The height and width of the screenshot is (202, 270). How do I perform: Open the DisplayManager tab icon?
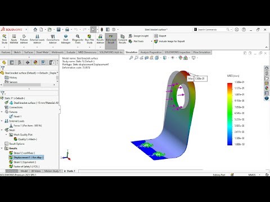click(35, 62)
